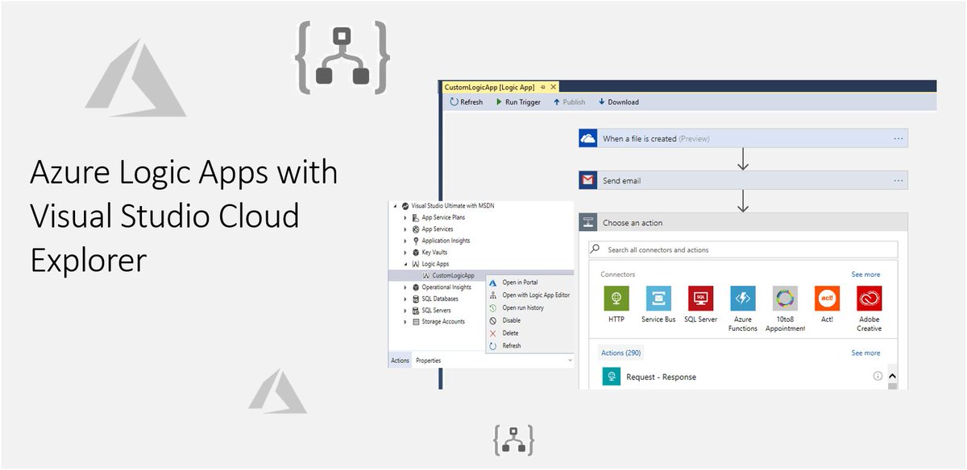Click the When a file is created step
The height and width of the screenshot is (470, 967).
743,138
